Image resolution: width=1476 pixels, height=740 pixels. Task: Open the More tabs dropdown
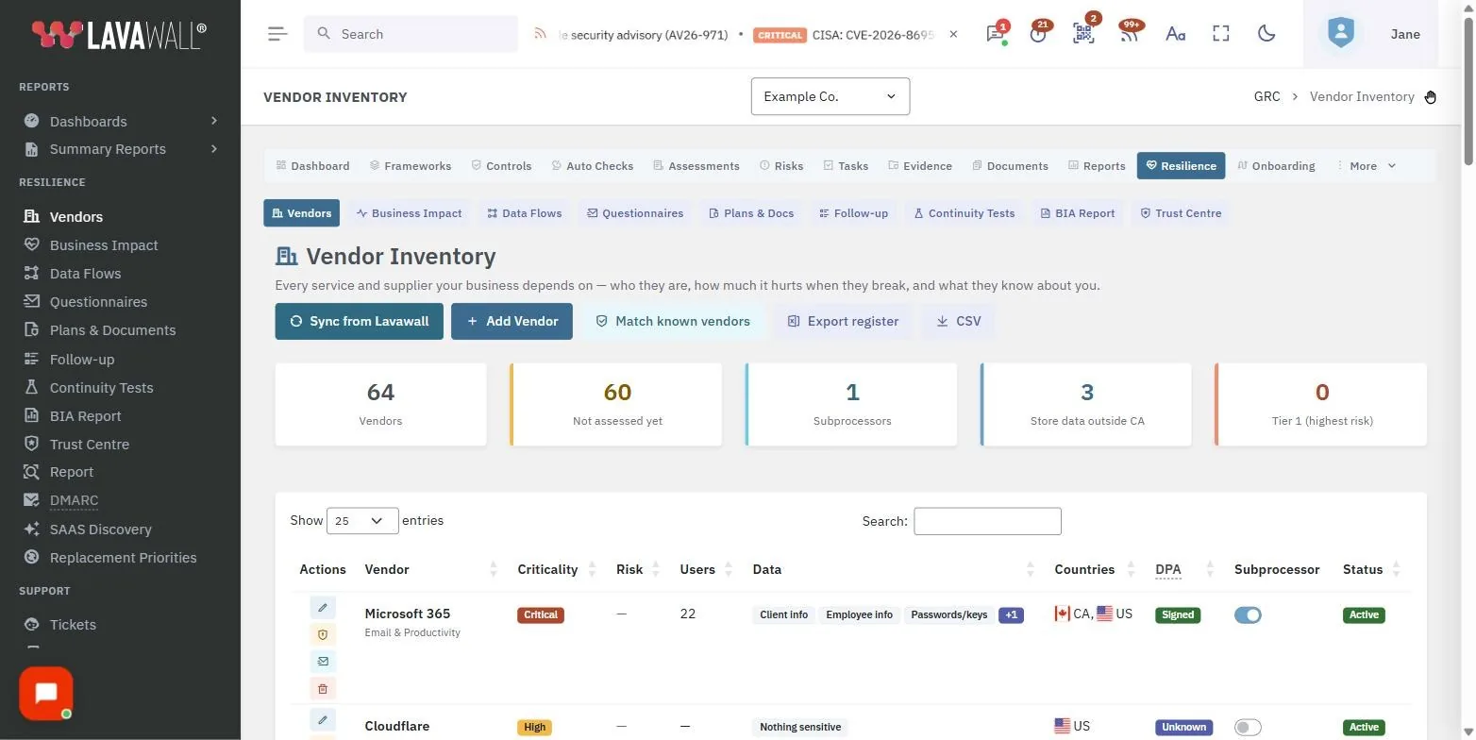[1367, 165]
